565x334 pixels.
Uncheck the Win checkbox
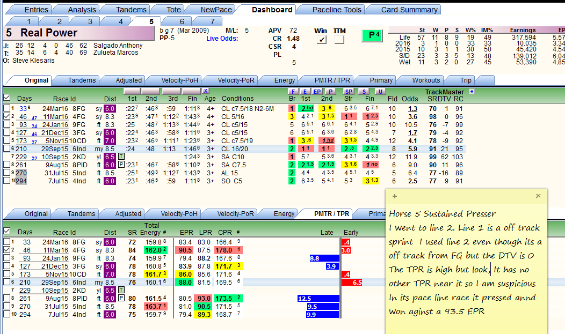click(x=321, y=40)
